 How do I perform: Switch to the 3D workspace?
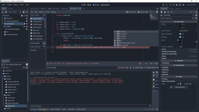[x=89, y=5]
